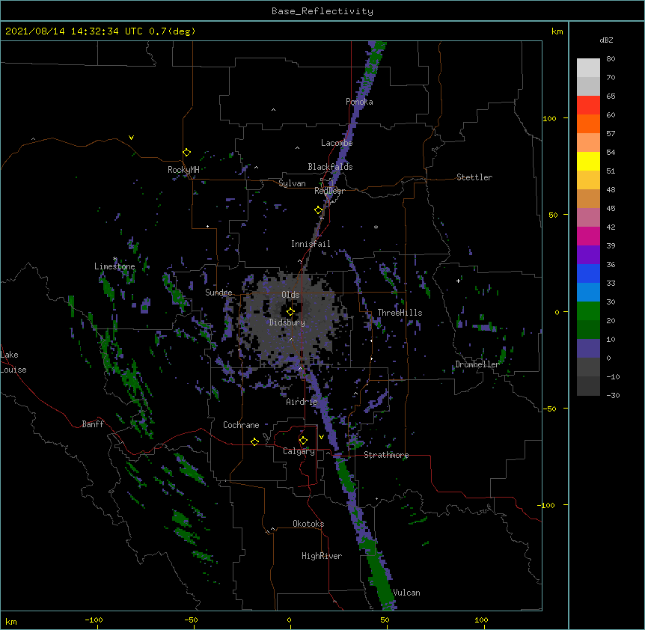Screen dimensions: 645x630
Task: Click the Drumheller label
Action: pos(477,364)
